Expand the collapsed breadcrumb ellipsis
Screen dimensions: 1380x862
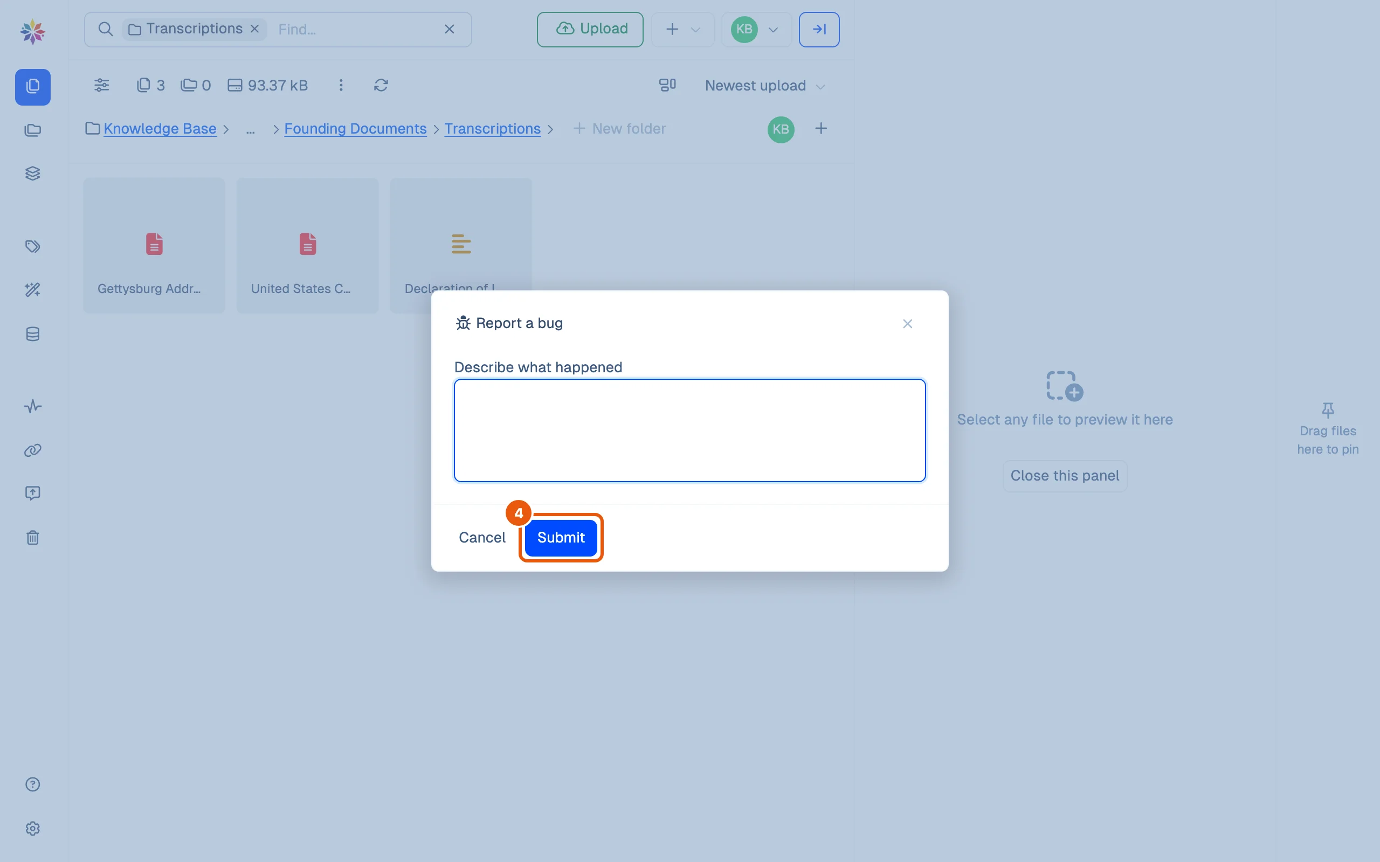pos(250,130)
